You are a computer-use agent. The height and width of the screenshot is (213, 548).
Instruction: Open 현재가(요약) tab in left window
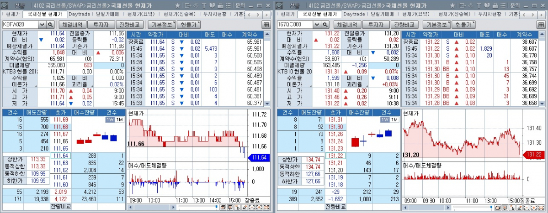tap(140, 14)
